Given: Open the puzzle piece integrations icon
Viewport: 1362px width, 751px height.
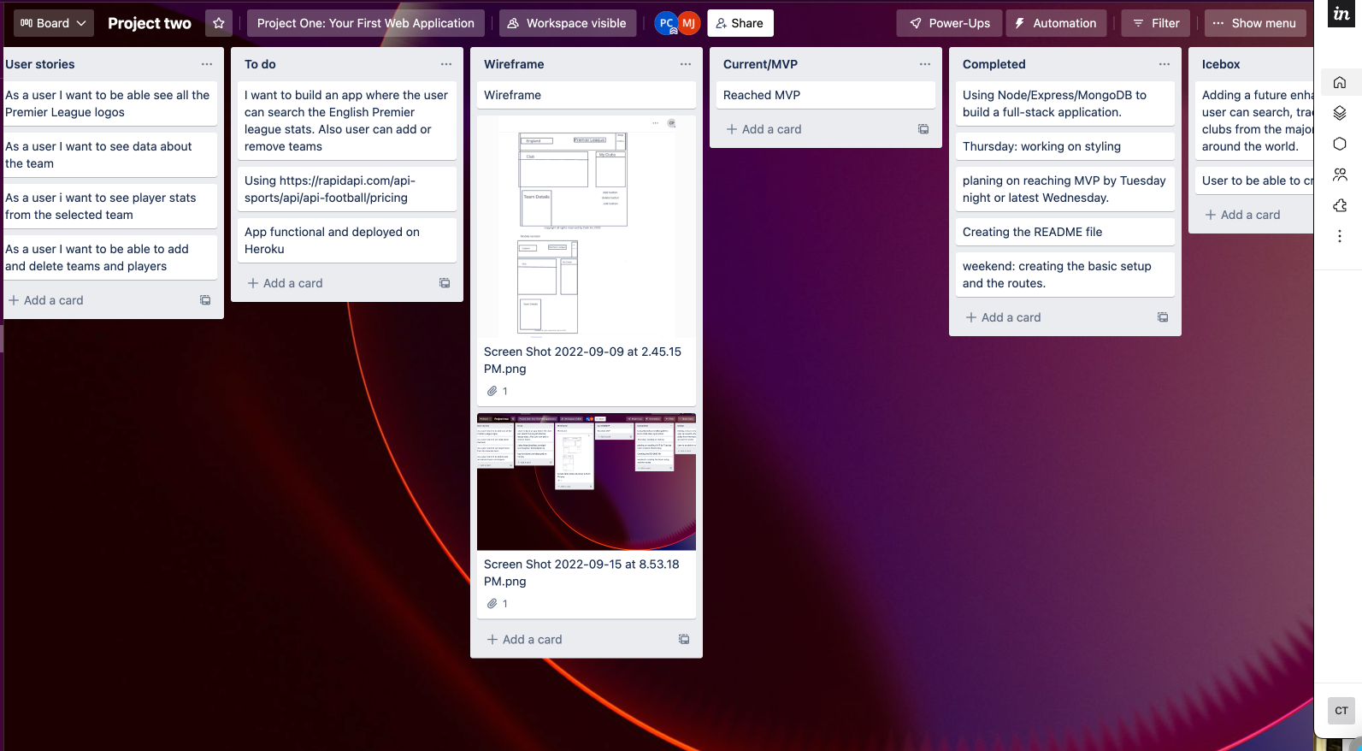Looking at the screenshot, I should click(x=1340, y=205).
